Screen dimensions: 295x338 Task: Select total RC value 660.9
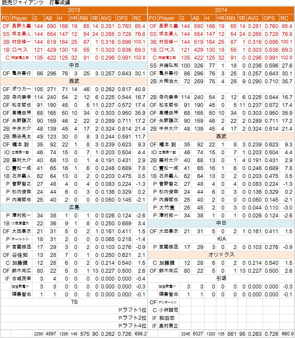point(288,334)
